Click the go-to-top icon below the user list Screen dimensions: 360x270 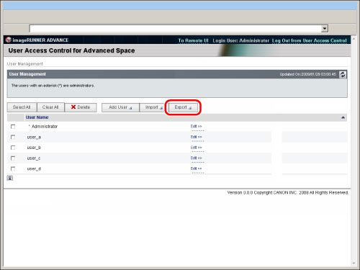coord(10,178)
